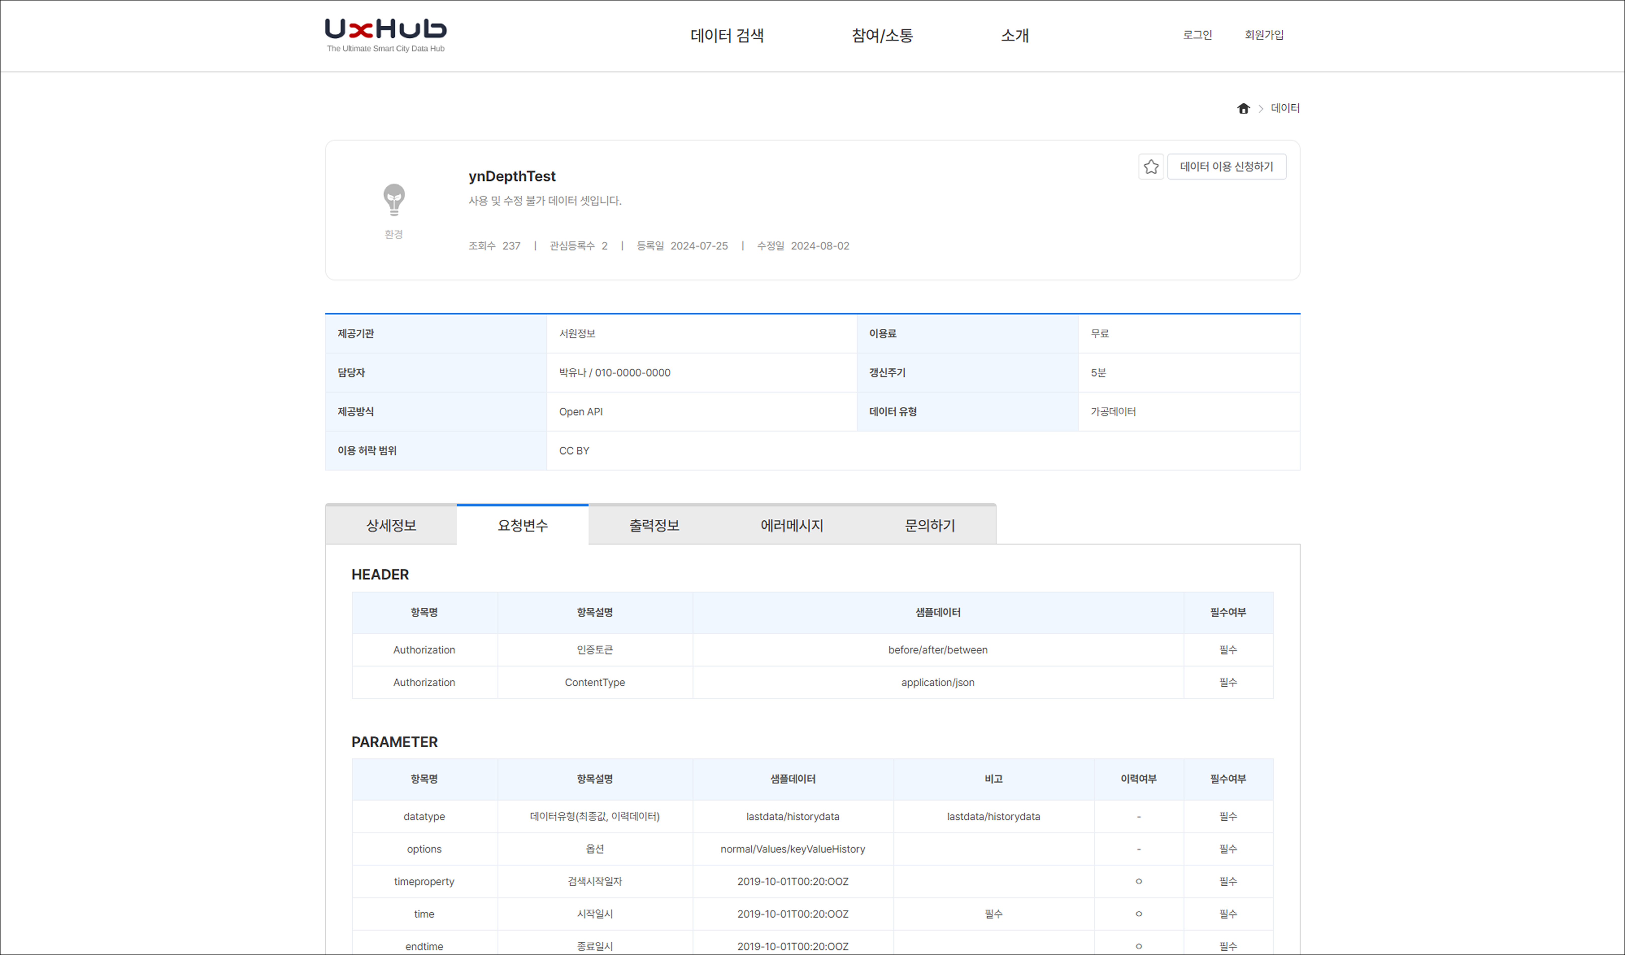The height and width of the screenshot is (955, 1625).
Task: Switch to the 상세정보 tab
Action: (x=391, y=526)
